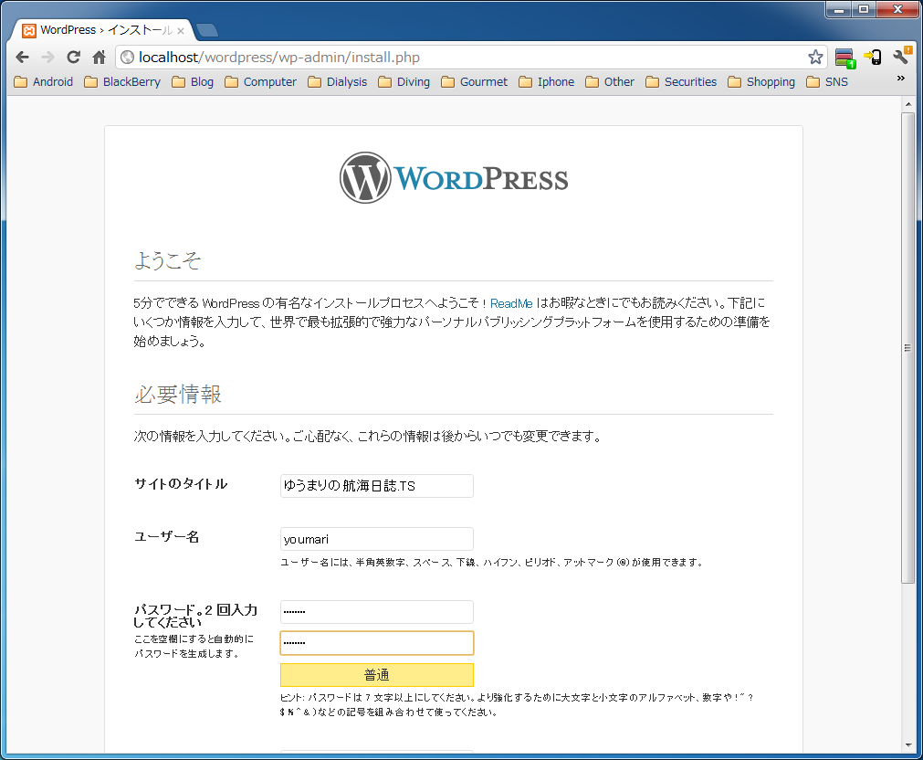The image size is (923, 760).
Task: Click the サイトのタイトル label
Action: [181, 484]
